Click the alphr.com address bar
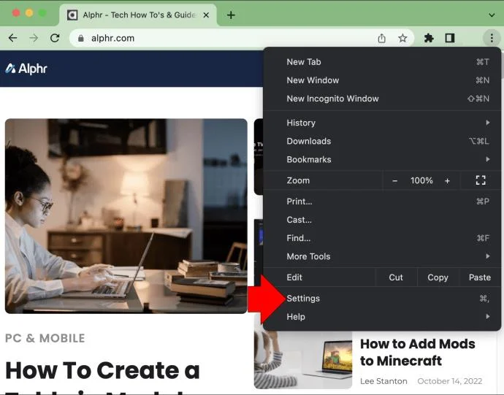Image resolution: width=504 pixels, height=395 pixels. pyautogui.click(x=219, y=38)
